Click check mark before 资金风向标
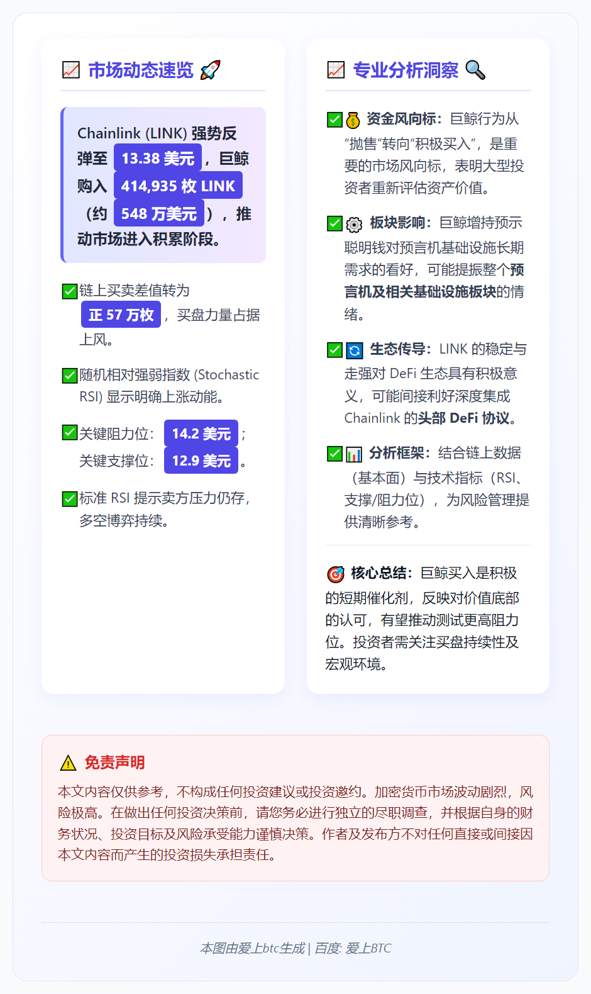The height and width of the screenshot is (994, 591). [335, 120]
